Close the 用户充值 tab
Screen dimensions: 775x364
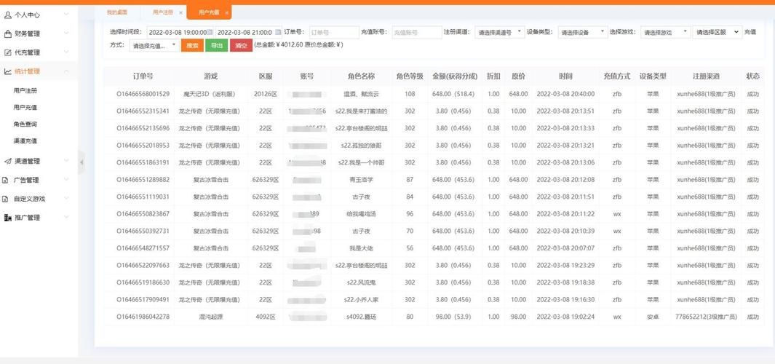coord(226,12)
